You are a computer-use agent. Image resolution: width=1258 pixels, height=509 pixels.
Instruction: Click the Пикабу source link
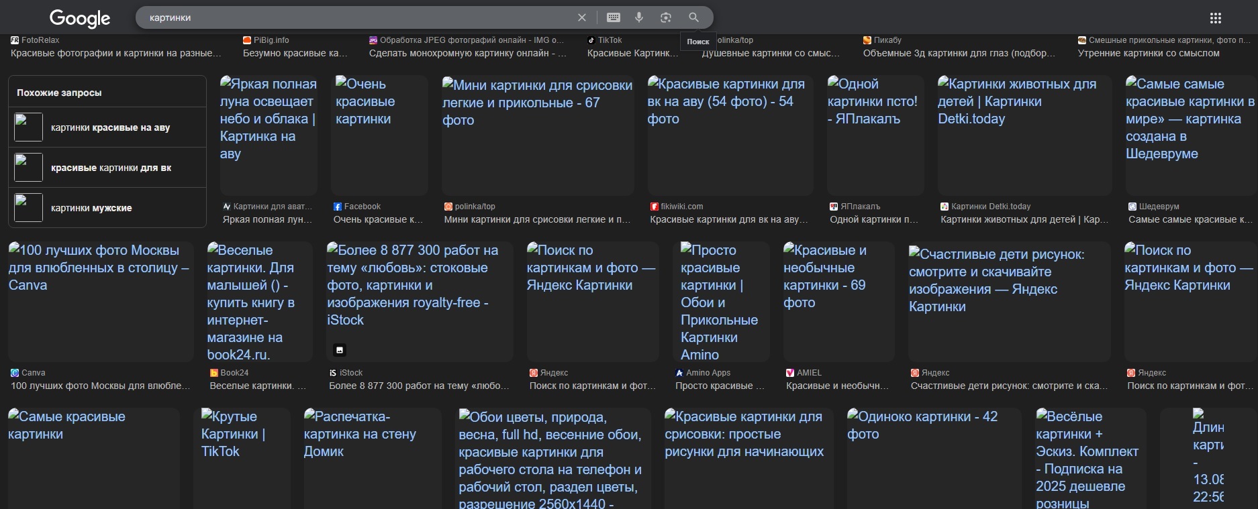(887, 40)
